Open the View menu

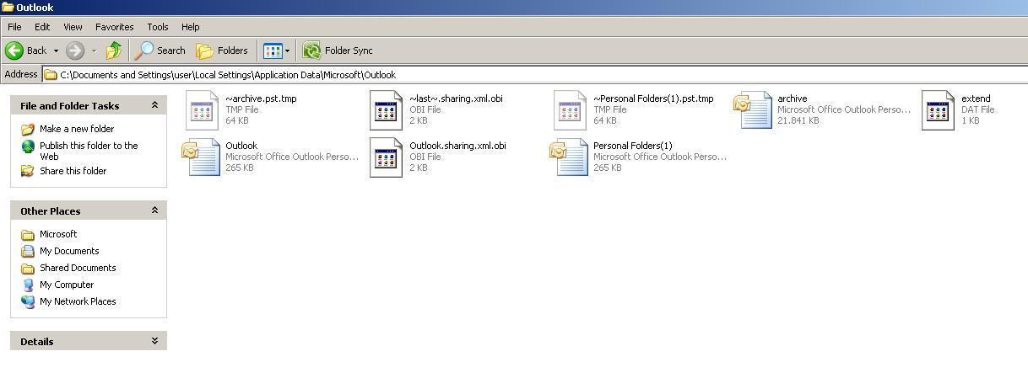[x=73, y=27]
